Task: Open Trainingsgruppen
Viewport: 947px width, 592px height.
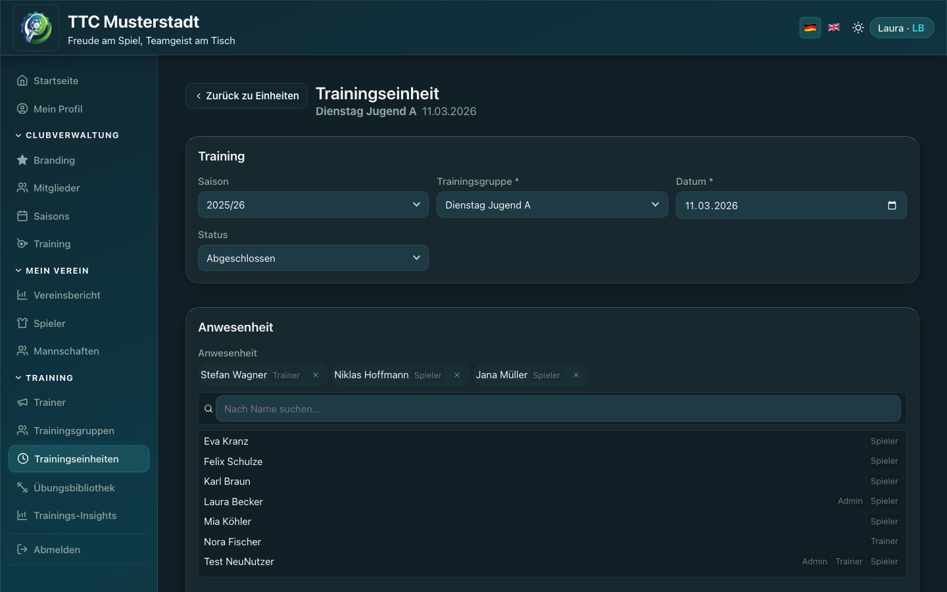Action: coord(79,431)
